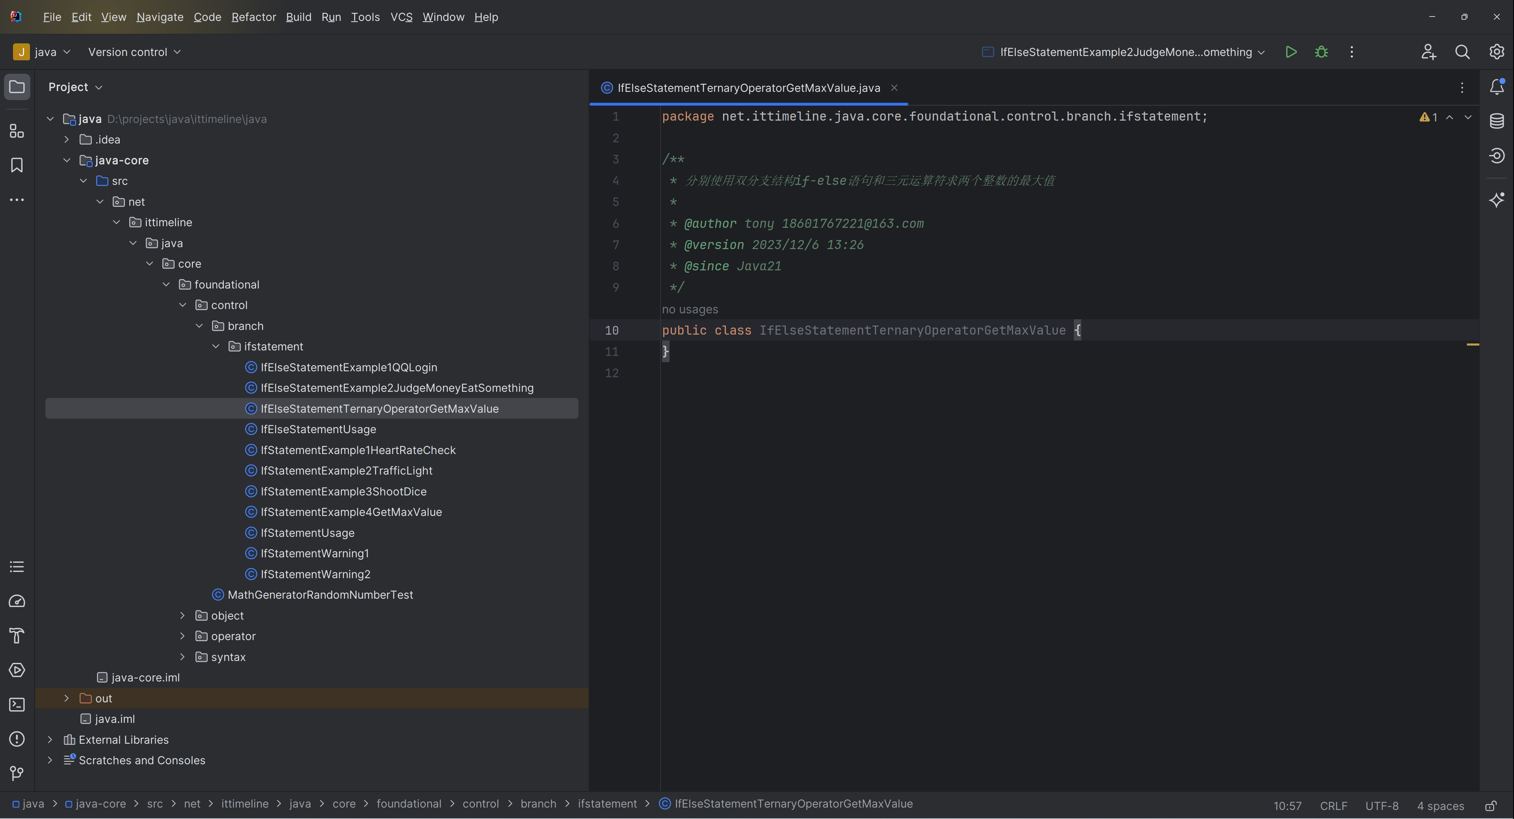The width and height of the screenshot is (1514, 819).
Task: Open the Services tool window
Action: click(x=17, y=670)
